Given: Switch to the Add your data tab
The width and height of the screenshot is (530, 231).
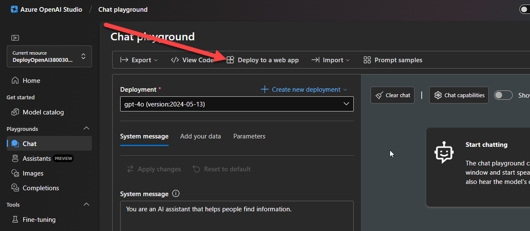Looking at the screenshot, I should coord(201,137).
